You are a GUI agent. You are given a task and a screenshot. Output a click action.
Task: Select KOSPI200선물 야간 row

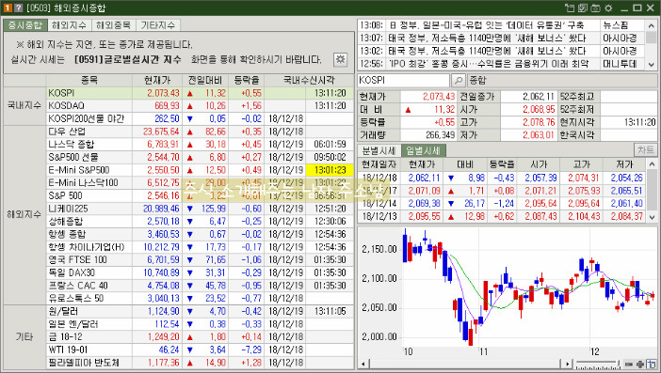(200, 118)
